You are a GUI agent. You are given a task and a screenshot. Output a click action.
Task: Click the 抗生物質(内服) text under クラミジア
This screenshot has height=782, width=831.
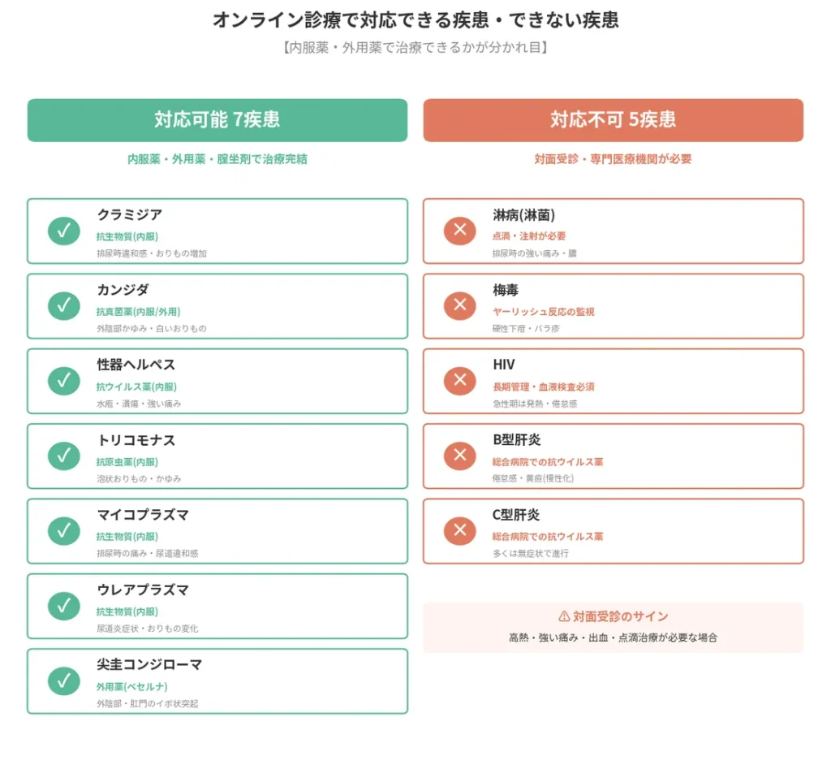(x=127, y=236)
